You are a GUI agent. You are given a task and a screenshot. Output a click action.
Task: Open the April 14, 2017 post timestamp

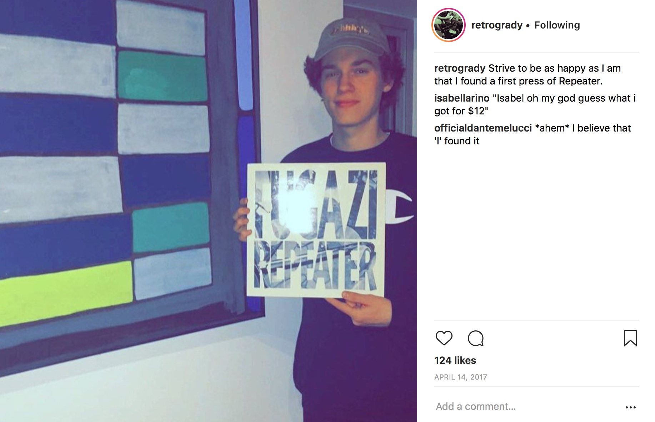[x=461, y=377]
